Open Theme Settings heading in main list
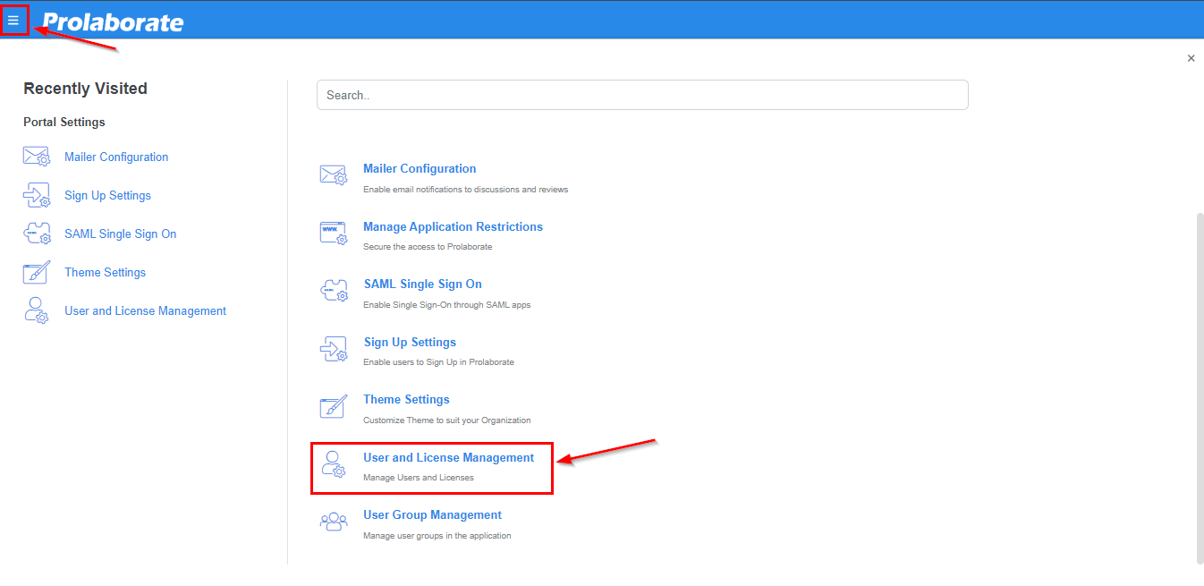The height and width of the screenshot is (586, 1204). point(406,399)
